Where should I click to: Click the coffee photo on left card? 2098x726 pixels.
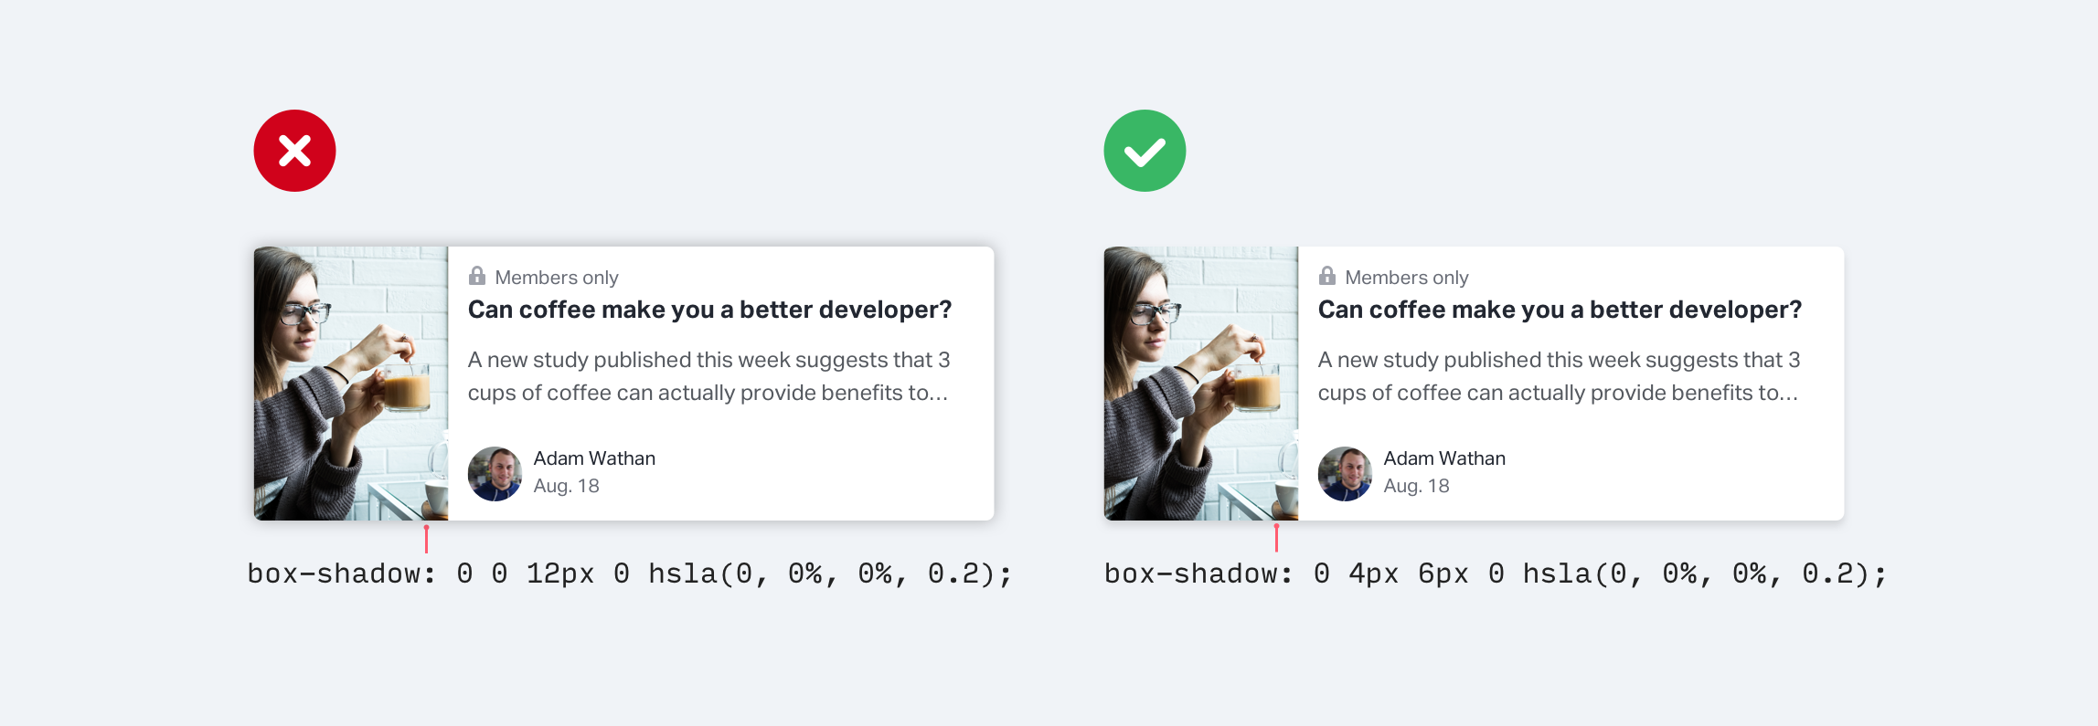click(x=351, y=384)
